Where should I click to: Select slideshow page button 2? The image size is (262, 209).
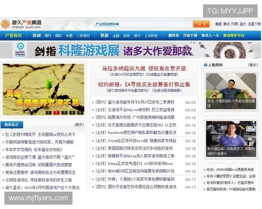click(56, 113)
